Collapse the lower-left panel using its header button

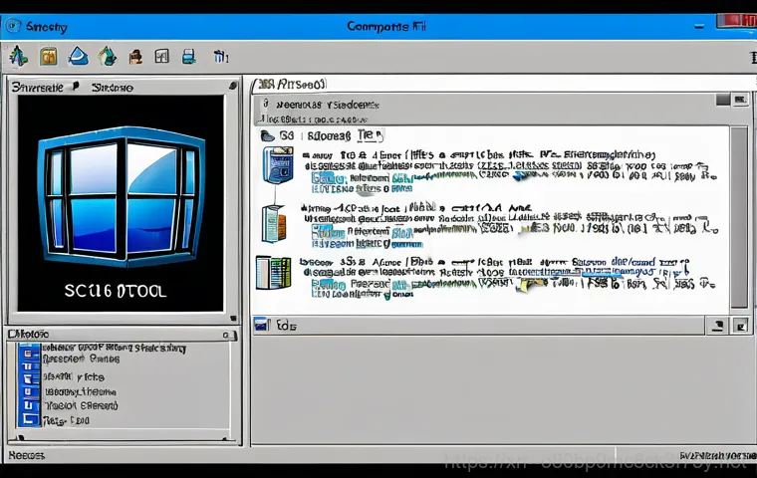[x=226, y=336]
